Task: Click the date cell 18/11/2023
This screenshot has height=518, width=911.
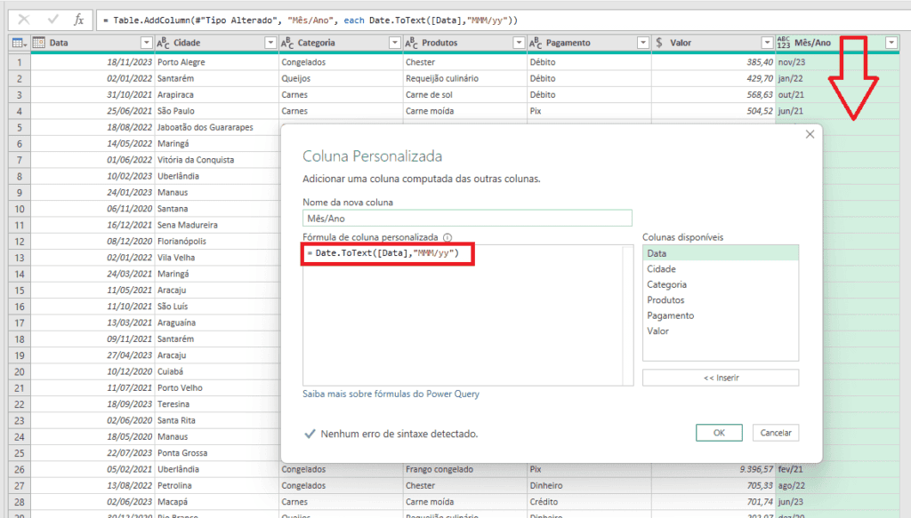Action: [x=93, y=62]
